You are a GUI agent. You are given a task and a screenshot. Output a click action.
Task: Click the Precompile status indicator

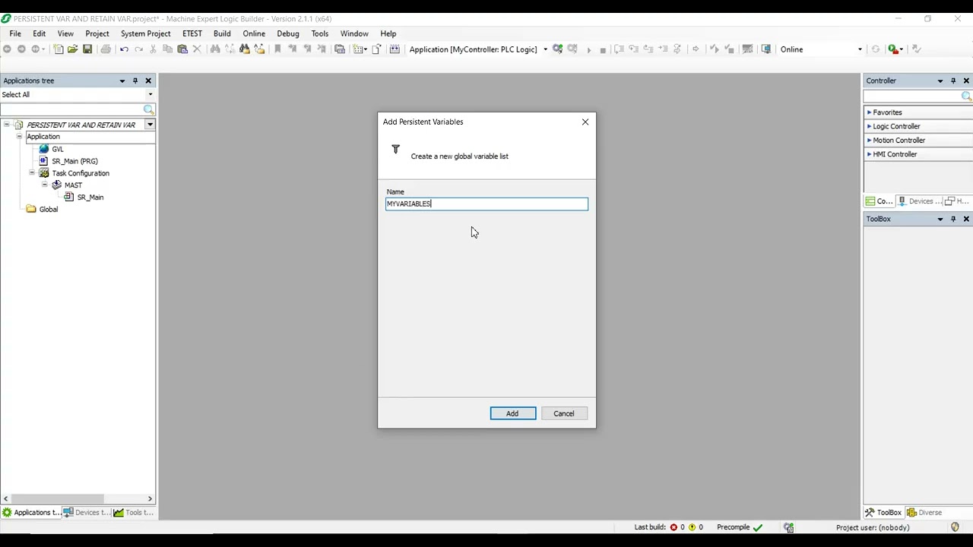tap(740, 527)
